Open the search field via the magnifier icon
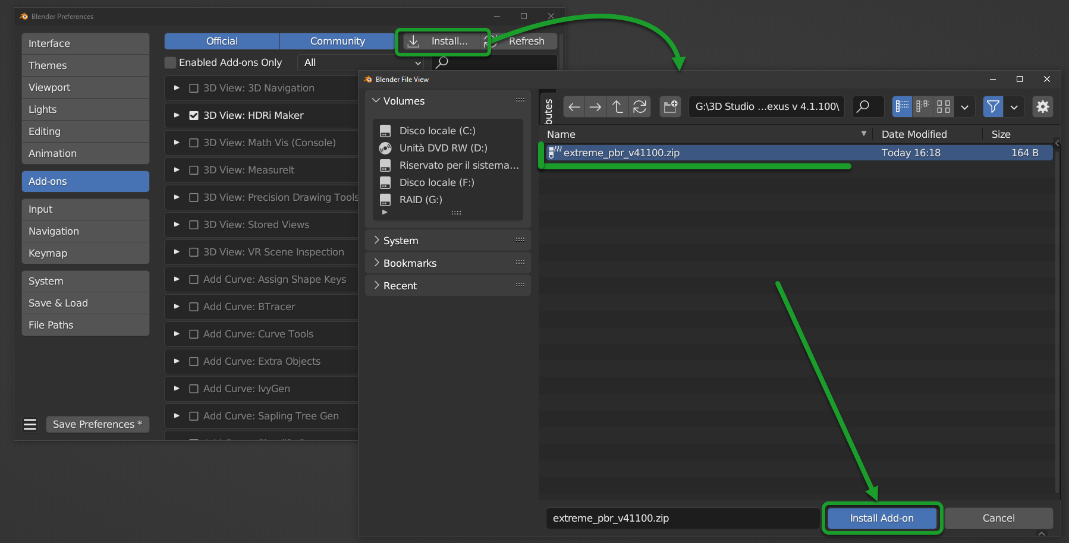 [x=867, y=107]
